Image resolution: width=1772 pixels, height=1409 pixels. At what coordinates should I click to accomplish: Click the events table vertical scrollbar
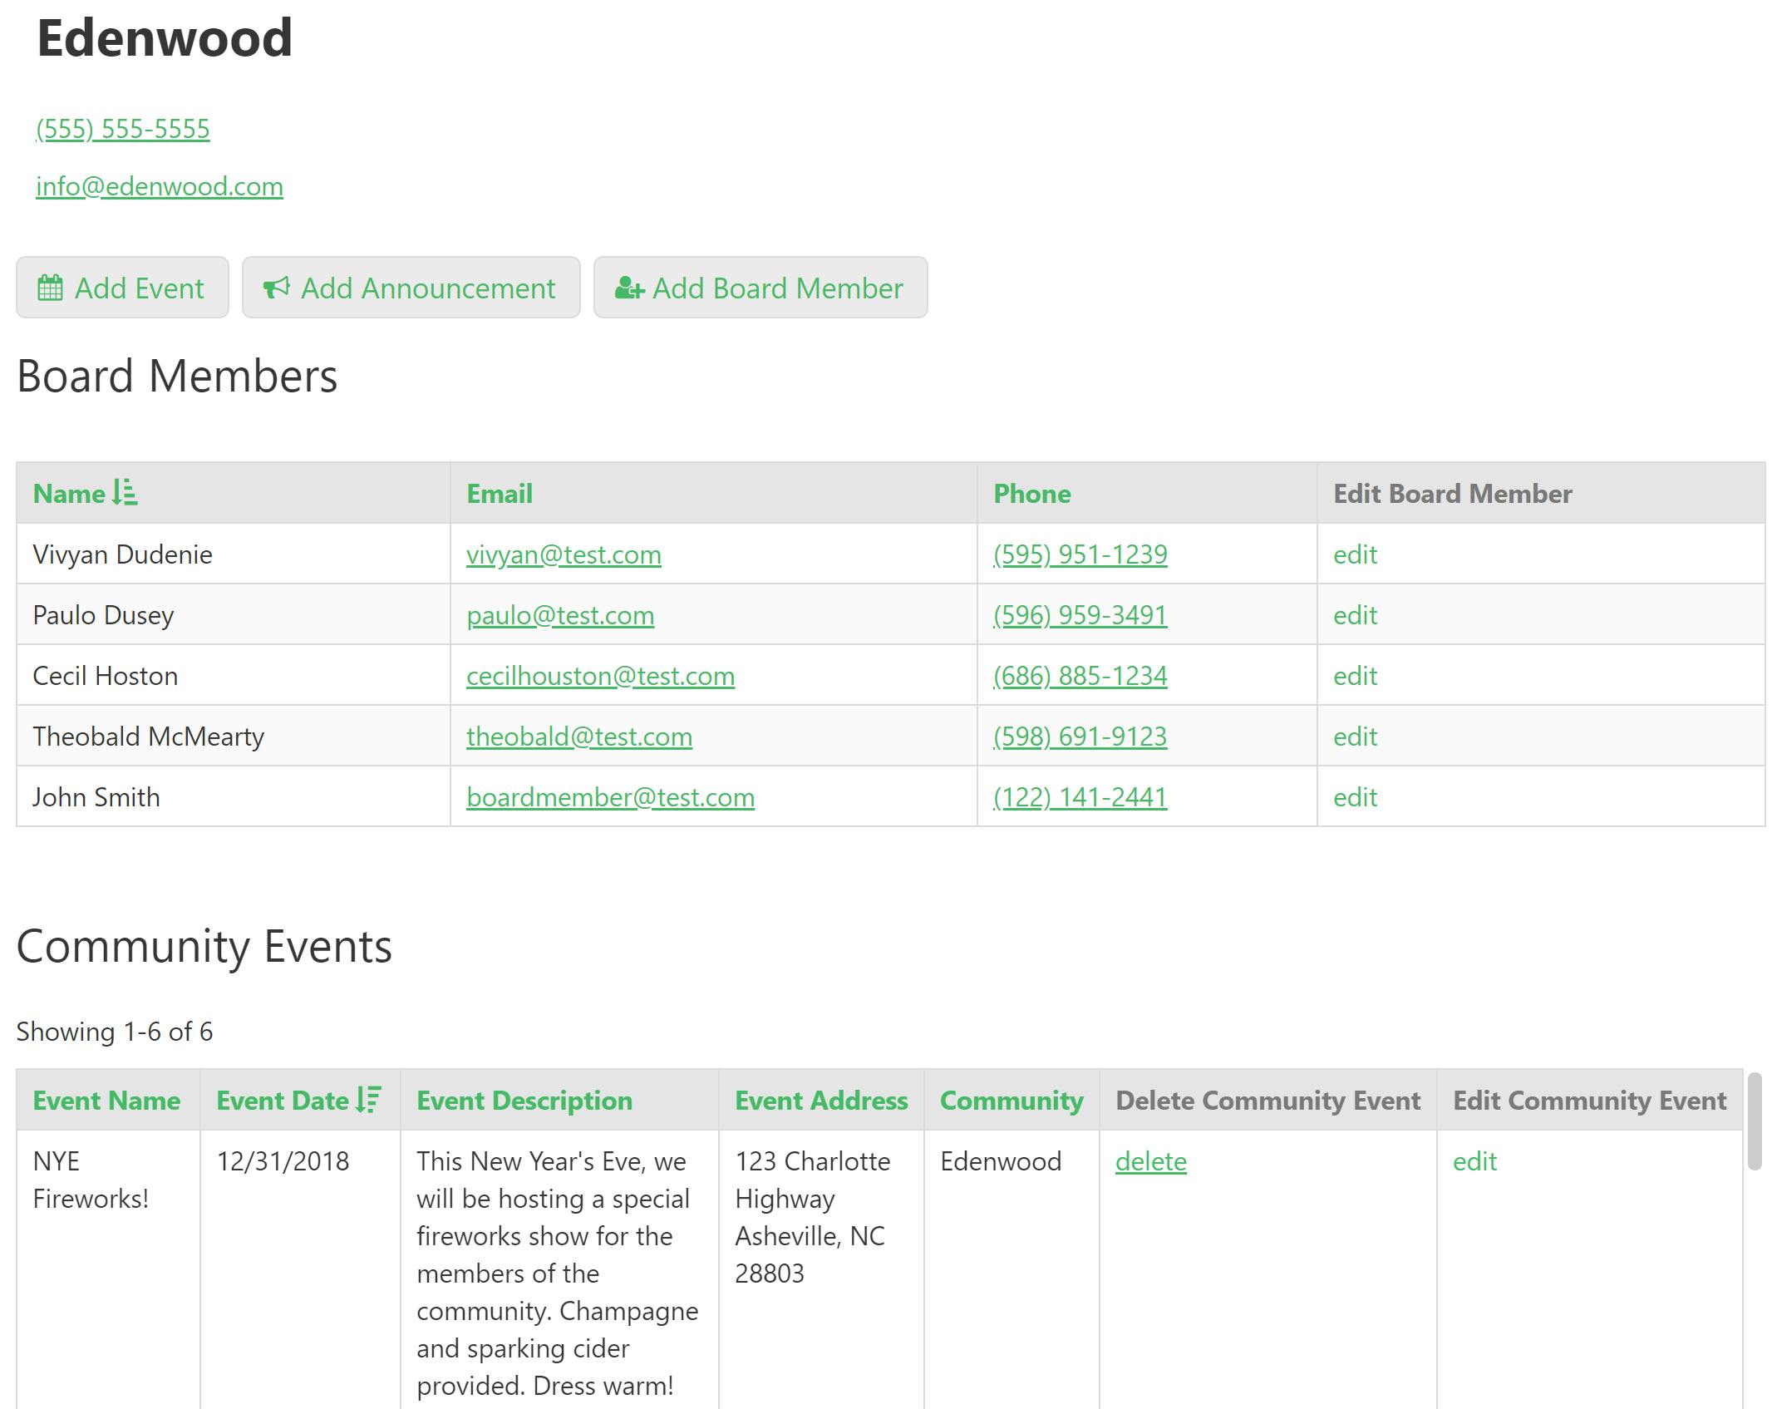(x=1754, y=1121)
